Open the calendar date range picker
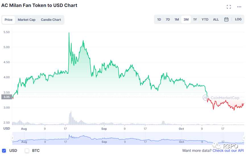The width and height of the screenshot is (246, 156). click(x=226, y=20)
